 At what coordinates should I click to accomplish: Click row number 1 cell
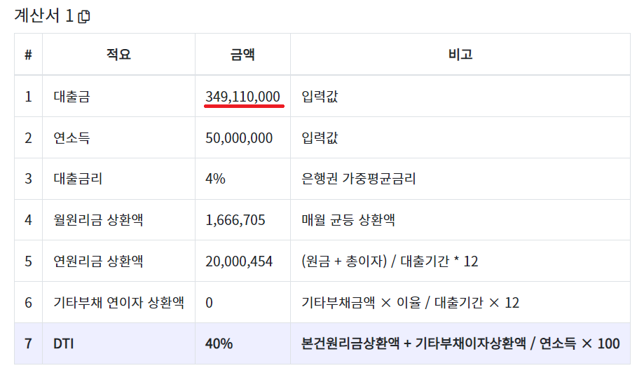28,97
